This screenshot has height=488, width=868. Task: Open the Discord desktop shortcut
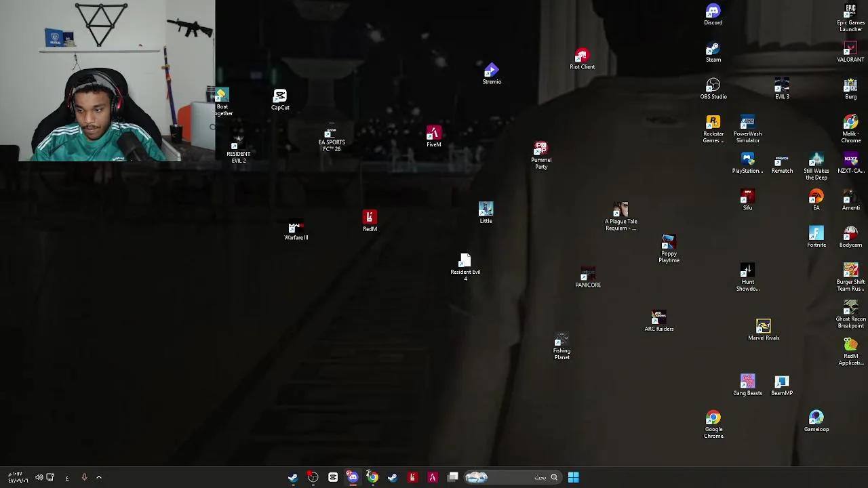713,15
